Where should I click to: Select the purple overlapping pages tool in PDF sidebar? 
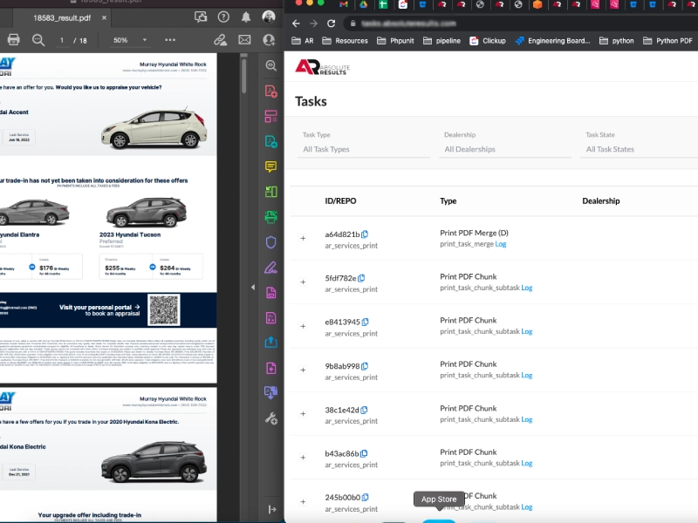pyautogui.click(x=270, y=393)
